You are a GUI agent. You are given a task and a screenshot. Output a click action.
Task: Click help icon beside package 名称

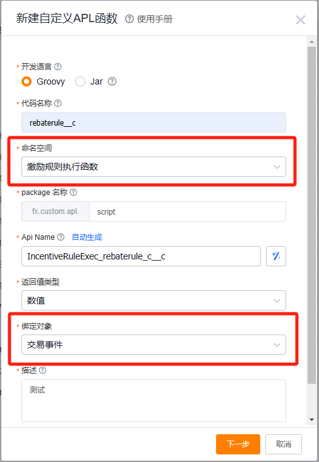pos(73,192)
